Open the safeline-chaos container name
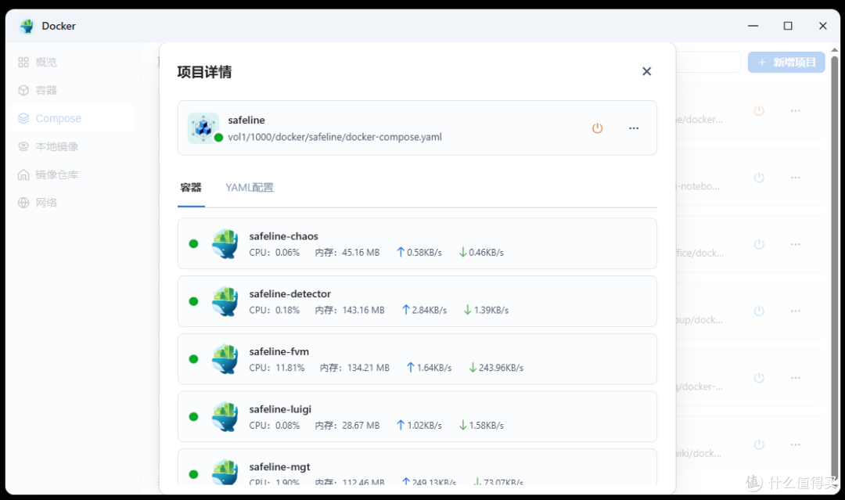The height and width of the screenshot is (500, 845). click(283, 236)
